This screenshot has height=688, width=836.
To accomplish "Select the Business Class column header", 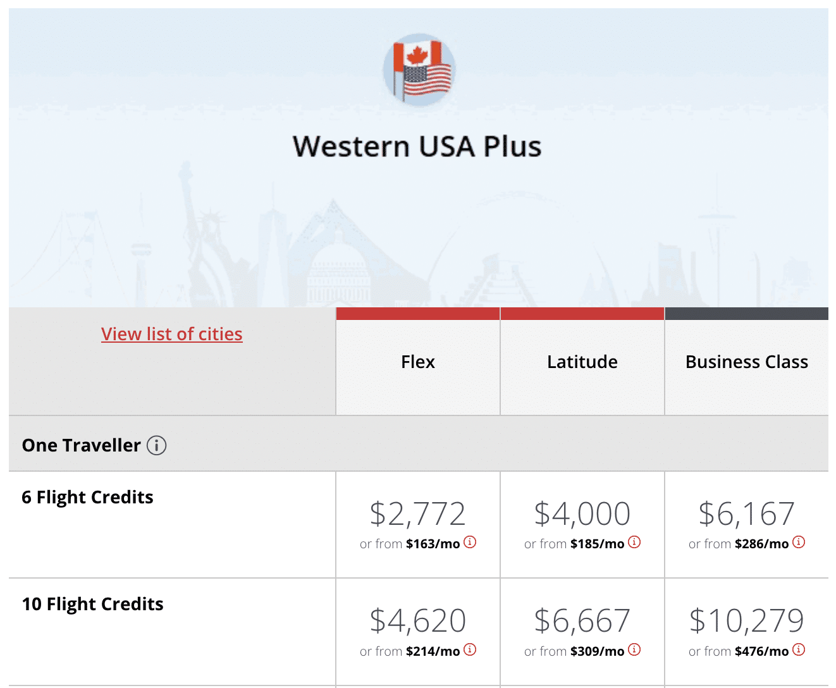I will tap(747, 362).
